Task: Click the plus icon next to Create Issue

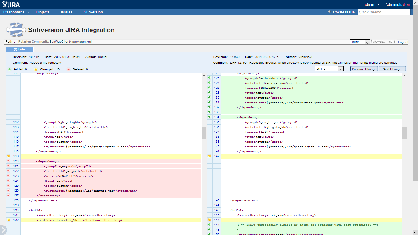Action: point(329,12)
